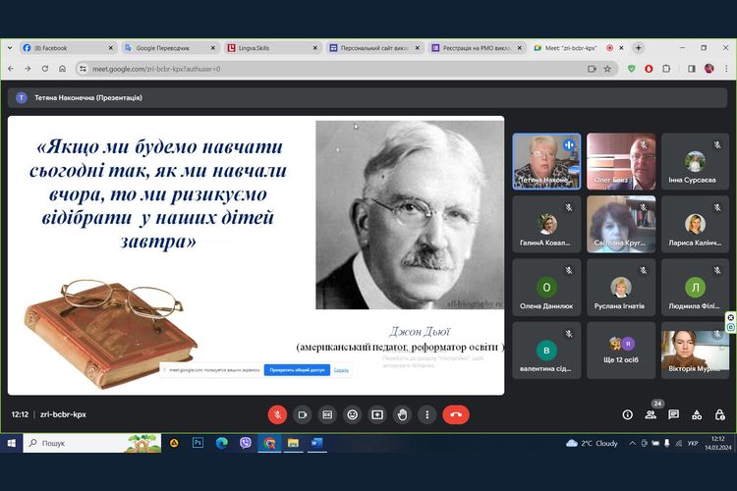Open the chat panel icon

673,414
